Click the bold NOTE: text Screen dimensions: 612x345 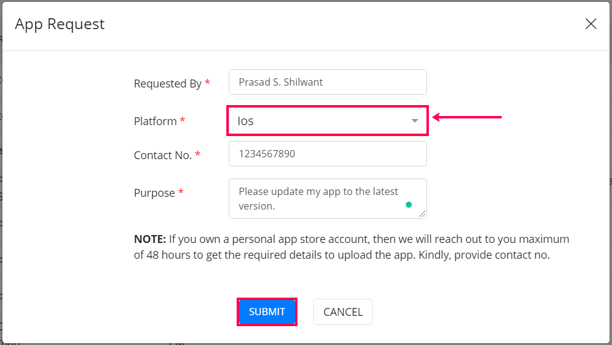[x=150, y=239]
